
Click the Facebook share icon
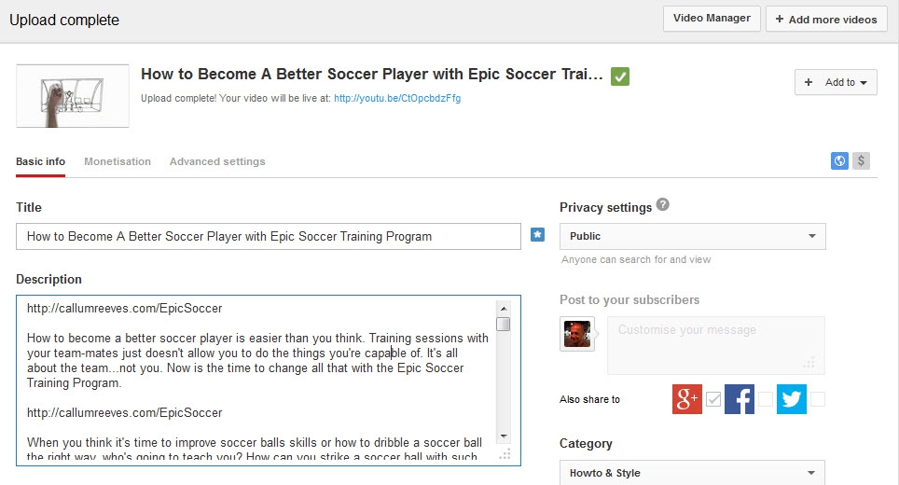(x=739, y=399)
